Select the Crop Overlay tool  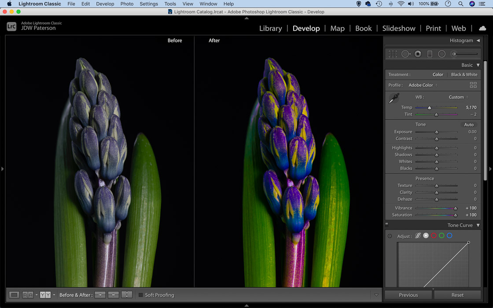393,54
